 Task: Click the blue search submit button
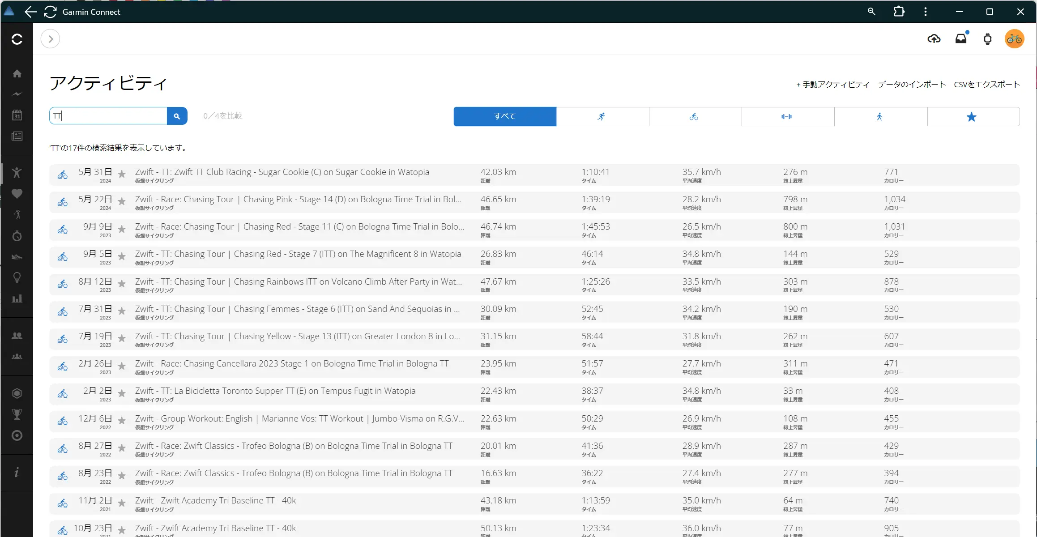(177, 116)
